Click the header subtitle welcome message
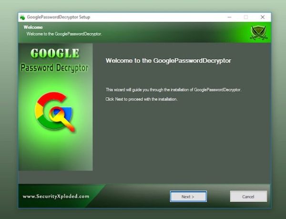Screen dimensions: 286x219 coord(64,34)
